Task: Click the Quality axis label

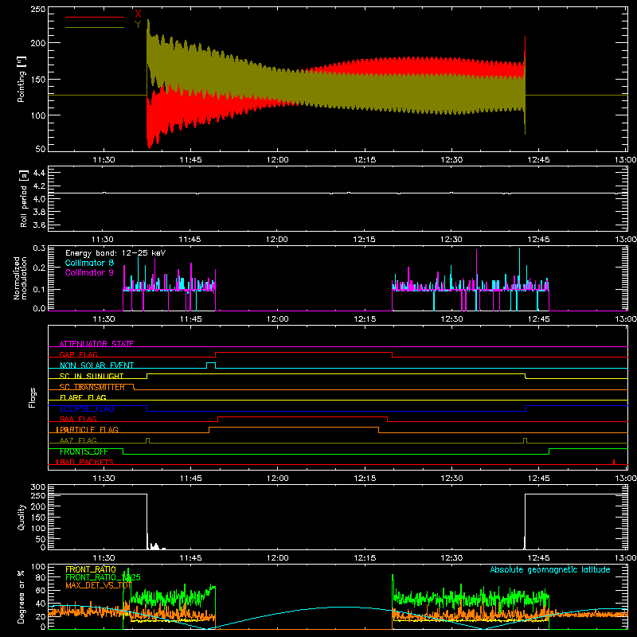Action: (21, 517)
